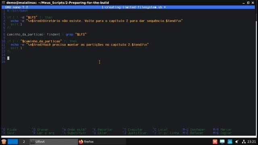Viewport: 258px width, 145px height.
Task: Open the firefox taskbar entry
Action: 102,141
